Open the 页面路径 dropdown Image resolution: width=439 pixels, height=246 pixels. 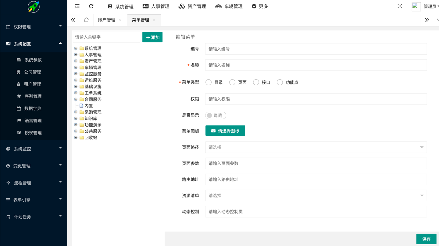316,147
